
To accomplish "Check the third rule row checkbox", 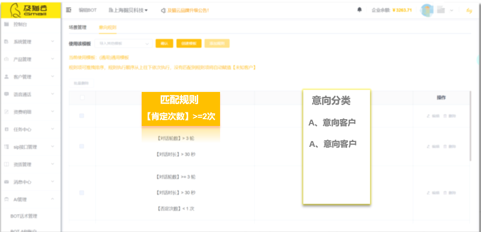I will [82, 193].
